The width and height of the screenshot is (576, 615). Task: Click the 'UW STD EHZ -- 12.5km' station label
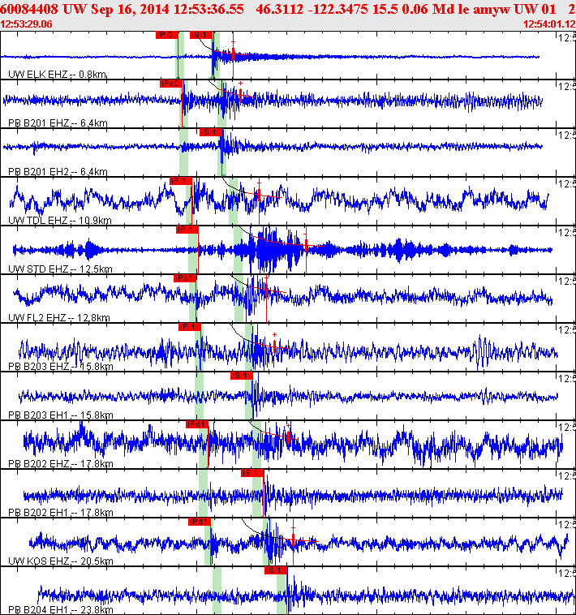[x=60, y=269]
